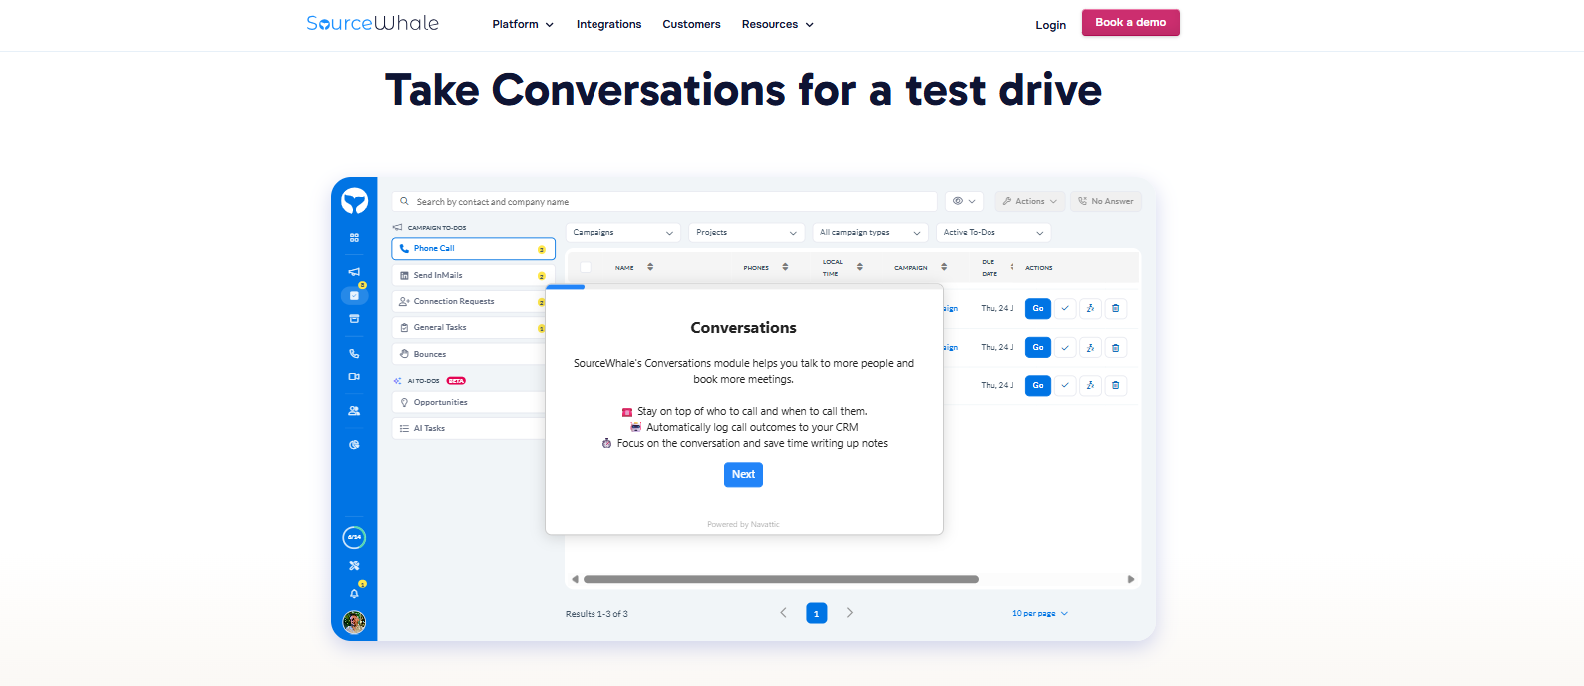Click Go on the first to-do row
The width and height of the screenshot is (1584, 686).
[x=1038, y=308]
